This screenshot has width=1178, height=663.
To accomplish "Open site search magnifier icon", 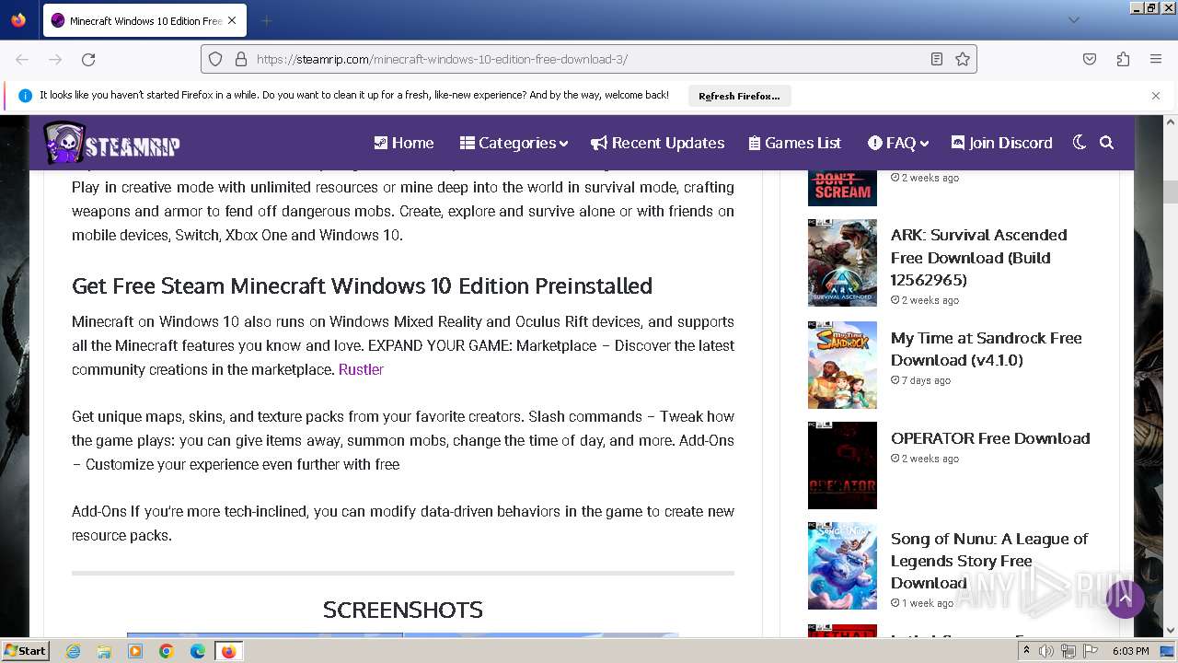I will (1106, 143).
